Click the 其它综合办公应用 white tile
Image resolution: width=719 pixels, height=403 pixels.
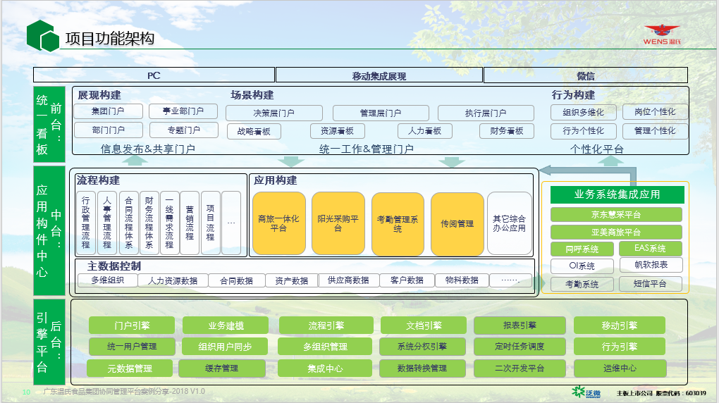click(509, 223)
